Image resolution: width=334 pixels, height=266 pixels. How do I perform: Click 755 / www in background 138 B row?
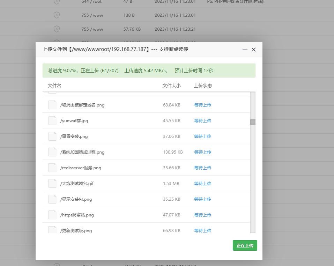[x=92, y=15]
